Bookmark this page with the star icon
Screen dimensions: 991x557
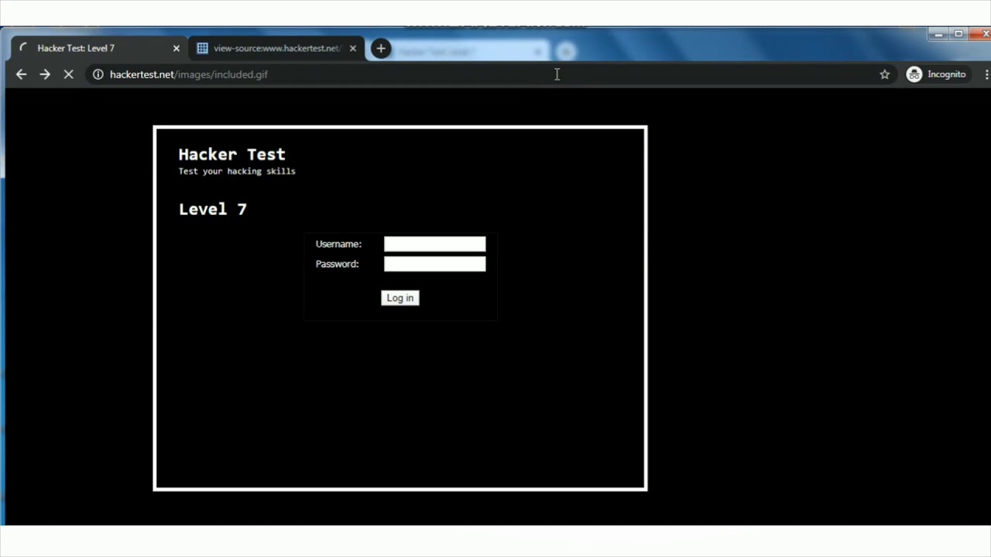click(x=885, y=74)
